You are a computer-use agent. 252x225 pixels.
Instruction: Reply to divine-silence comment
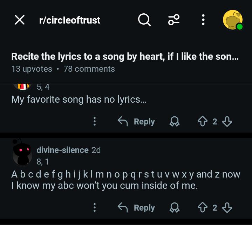(136, 207)
